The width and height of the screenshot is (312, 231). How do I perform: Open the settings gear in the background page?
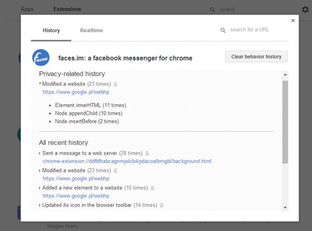pyautogui.click(x=305, y=9)
